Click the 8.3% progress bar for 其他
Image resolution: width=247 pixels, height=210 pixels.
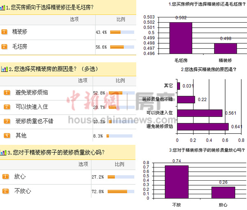click(x=119, y=136)
